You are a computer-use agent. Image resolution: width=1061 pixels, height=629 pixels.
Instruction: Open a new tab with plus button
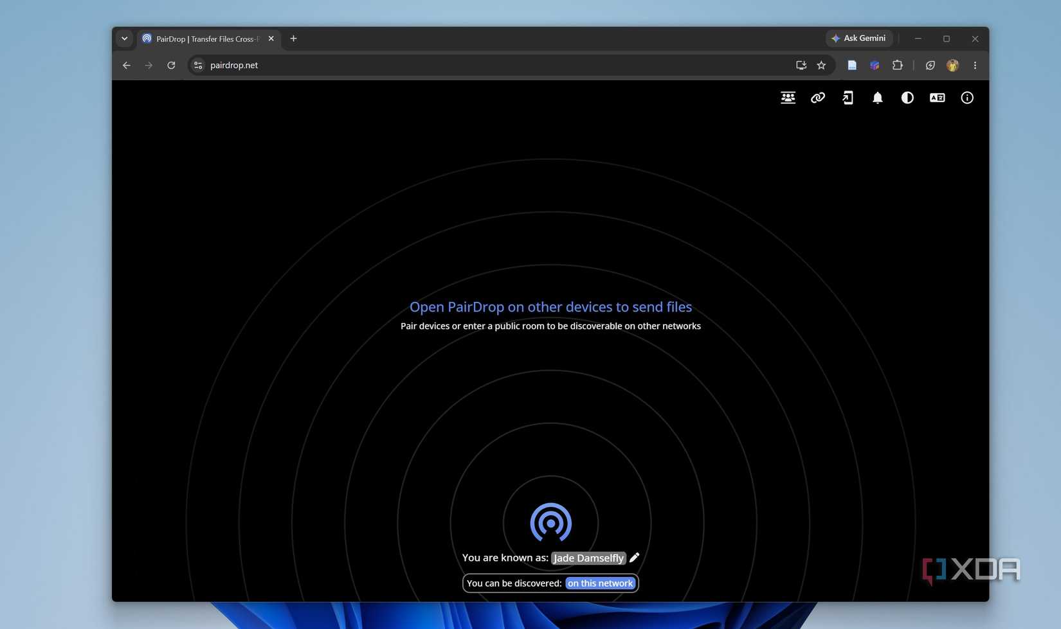tap(293, 39)
